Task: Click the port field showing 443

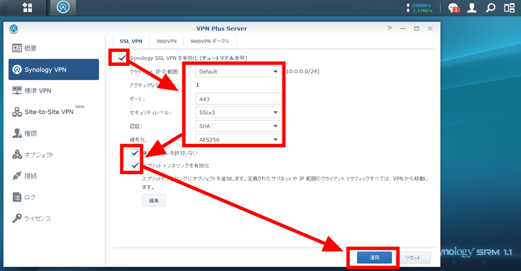Action: point(238,99)
